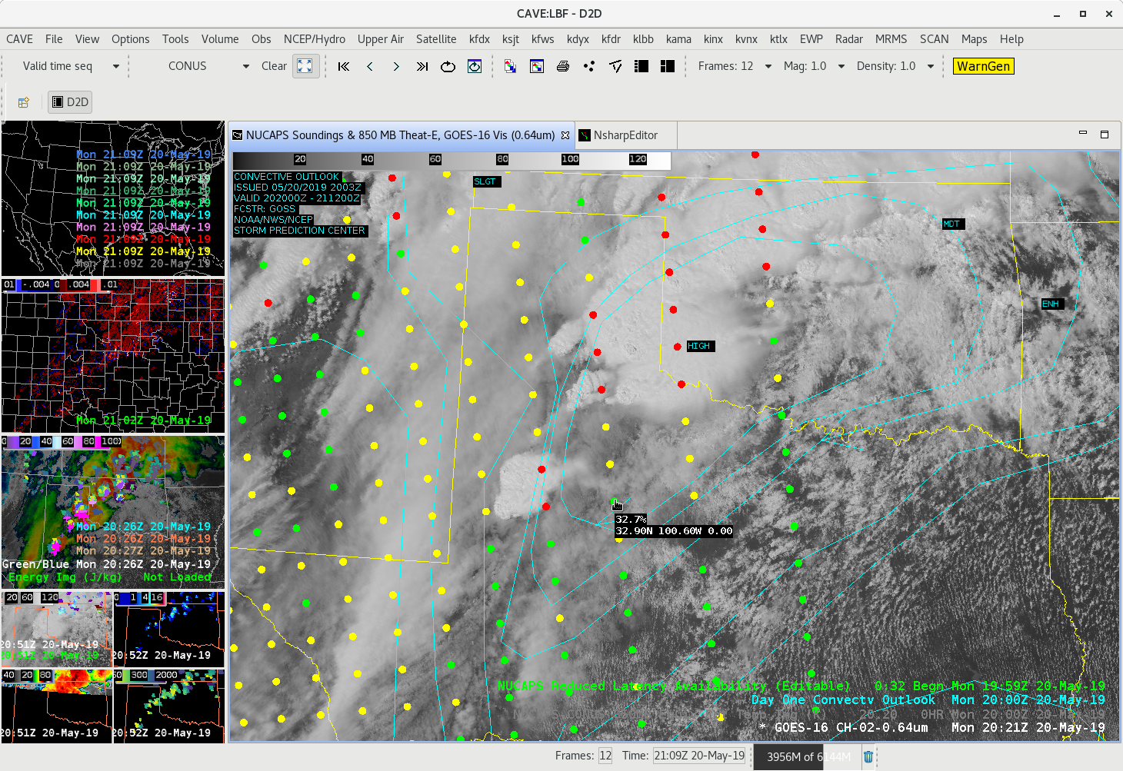Screen dimensions: 1123x771
Task: Expand the Valid time seq dropdown
Action: coord(116,67)
